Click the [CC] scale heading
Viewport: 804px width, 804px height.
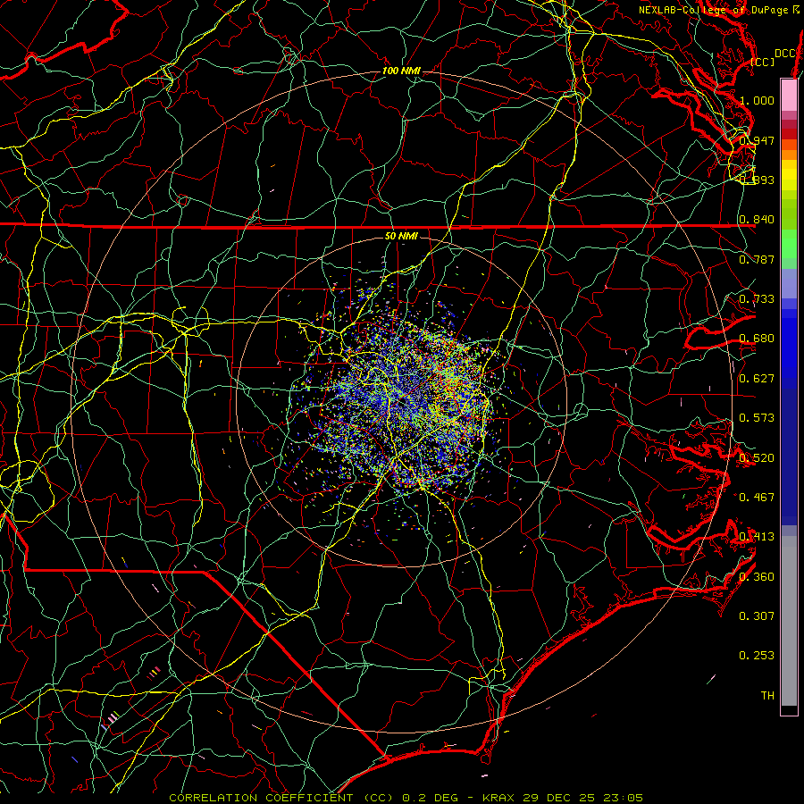pyautogui.click(x=763, y=62)
